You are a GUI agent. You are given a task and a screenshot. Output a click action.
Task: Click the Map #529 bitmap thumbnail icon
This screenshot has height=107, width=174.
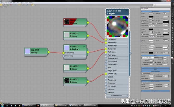(67, 81)
